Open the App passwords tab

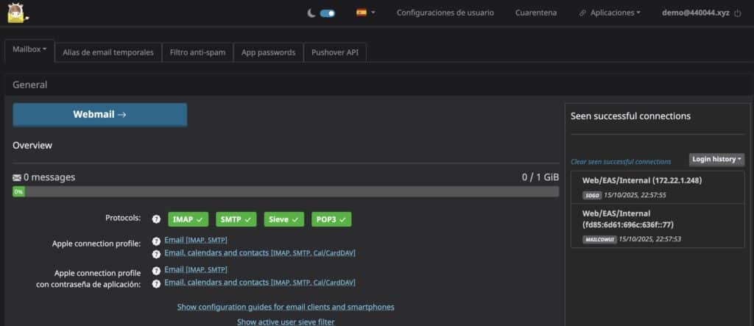pos(268,52)
